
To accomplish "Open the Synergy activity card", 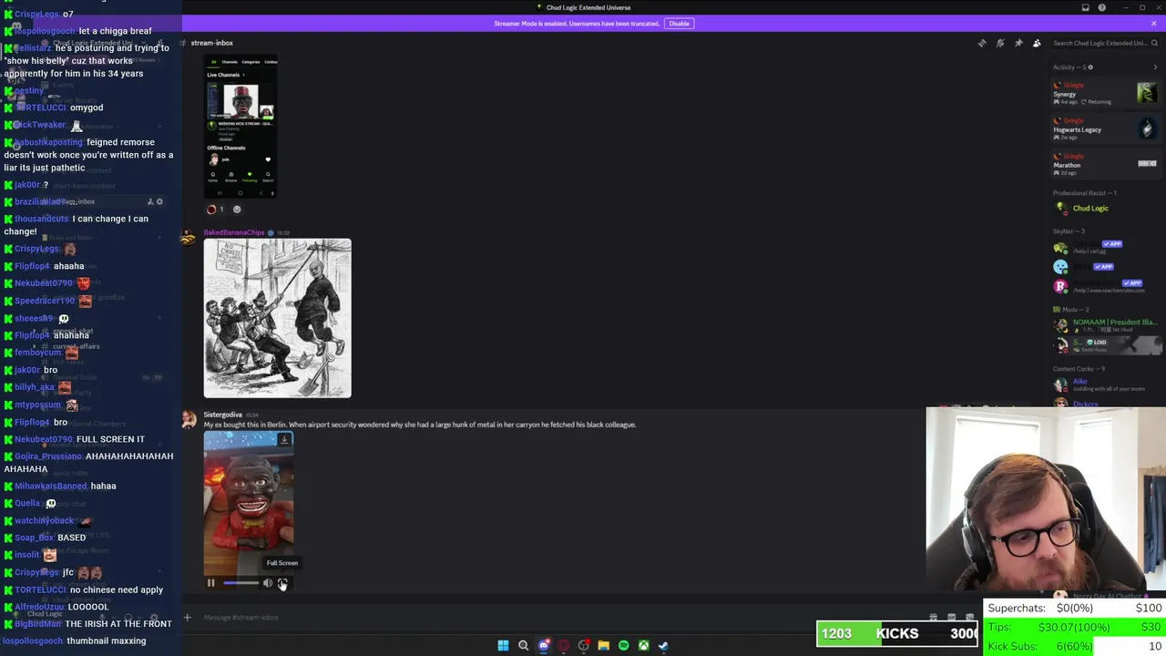I will coord(1105,93).
